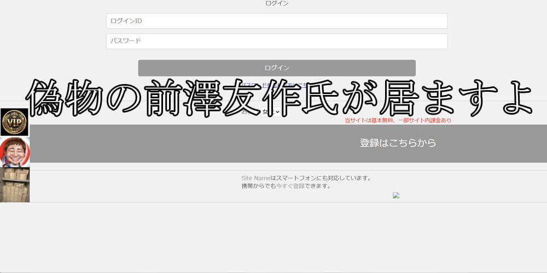Click the caricature face avatar icon
The image size is (547, 273).
(x=15, y=152)
